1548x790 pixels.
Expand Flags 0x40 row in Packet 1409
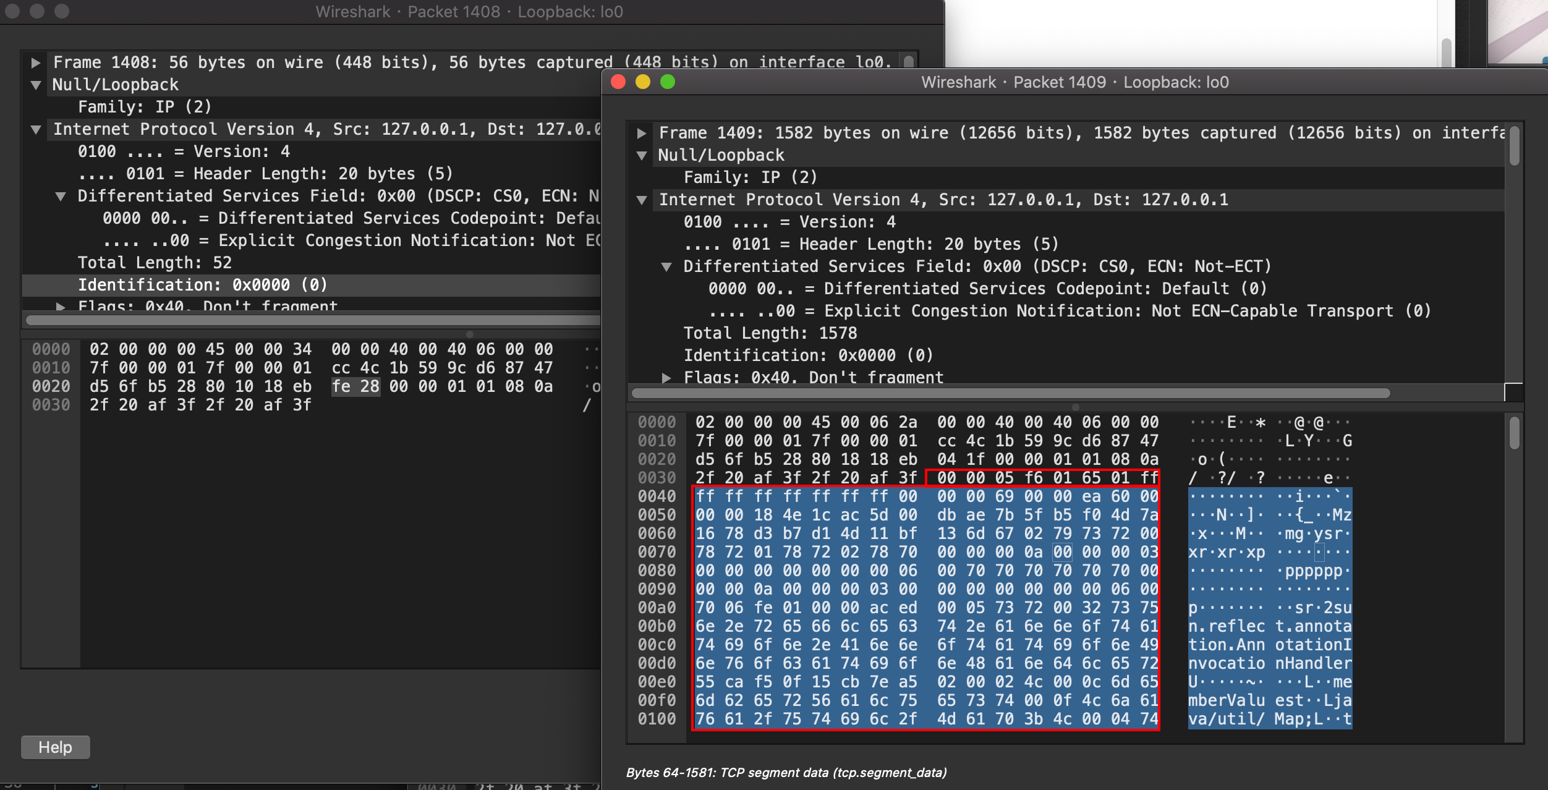[x=666, y=378]
